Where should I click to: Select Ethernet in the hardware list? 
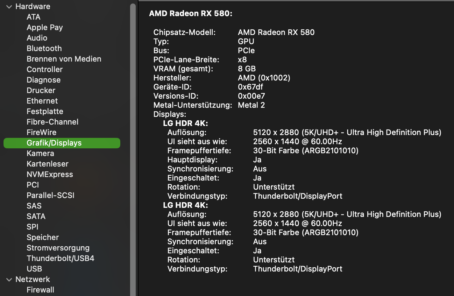(42, 101)
